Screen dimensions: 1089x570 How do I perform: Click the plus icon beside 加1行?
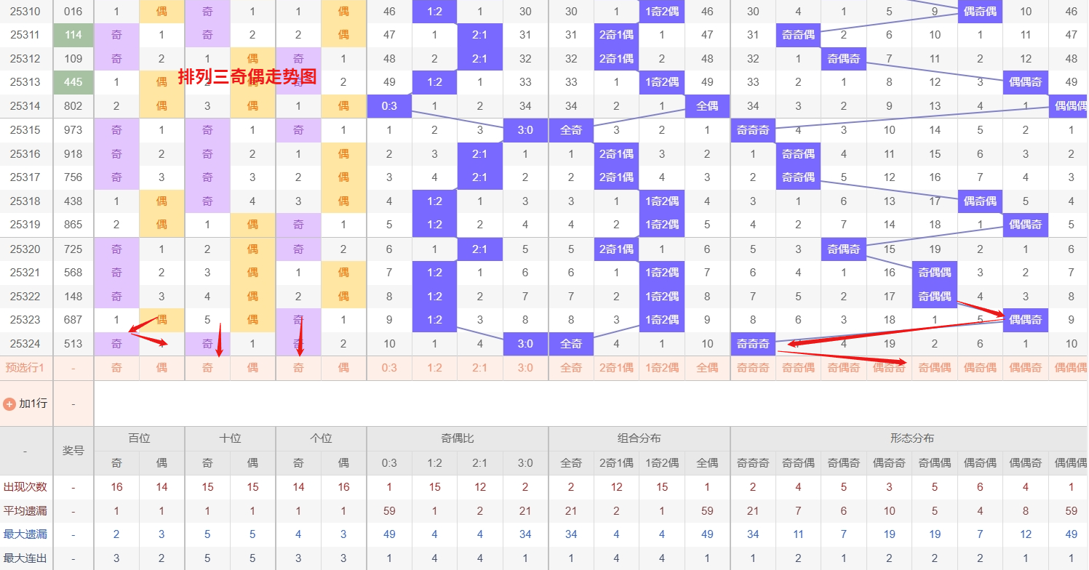(9, 404)
